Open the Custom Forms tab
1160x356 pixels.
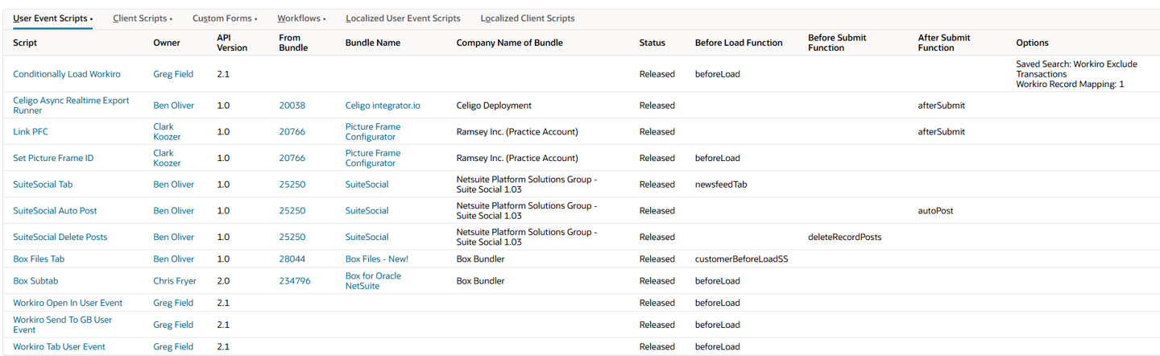[x=223, y=18]
